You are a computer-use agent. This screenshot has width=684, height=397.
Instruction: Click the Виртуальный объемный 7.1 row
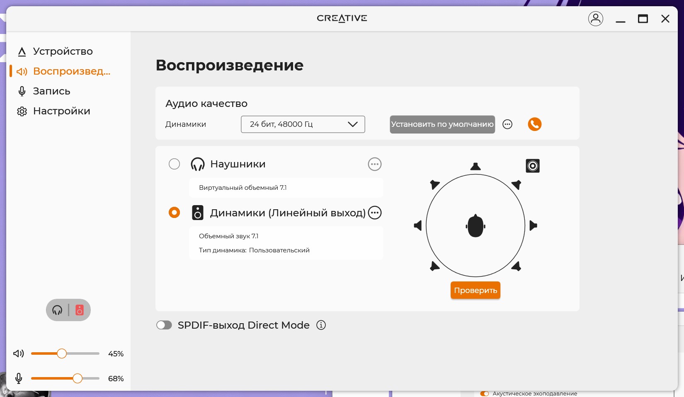coord(286,188)
